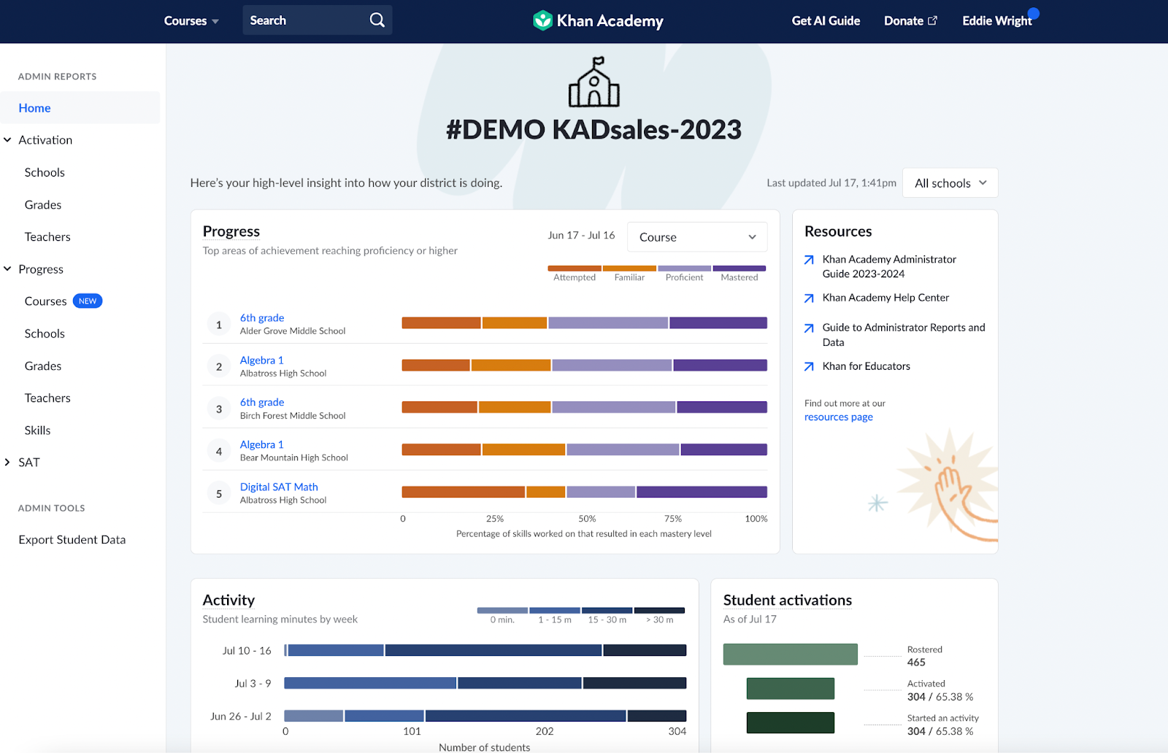The height and width of the screenshot is (753, 1168).
Task: Click the Get AI Guide button
Action: [826, 20]
